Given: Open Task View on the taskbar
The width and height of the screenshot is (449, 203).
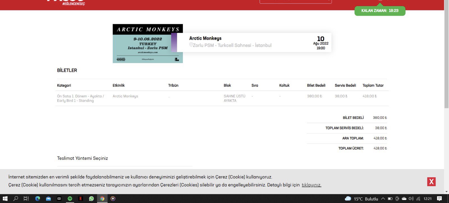Looking at the screenshot, I should tap(26, 199).
